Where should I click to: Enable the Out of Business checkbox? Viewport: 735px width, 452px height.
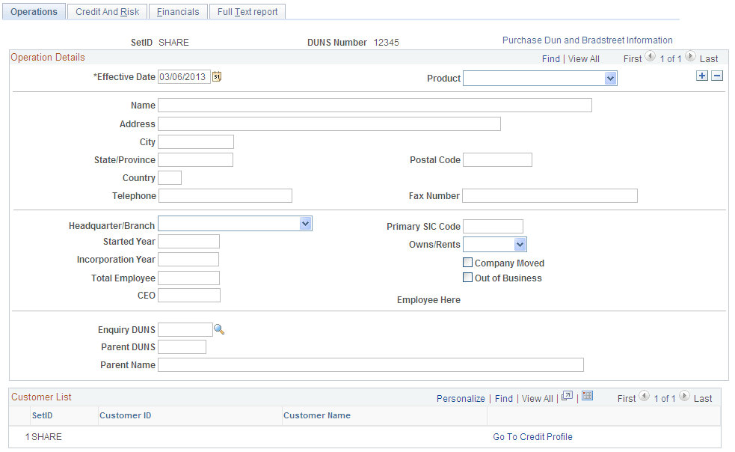467,278
